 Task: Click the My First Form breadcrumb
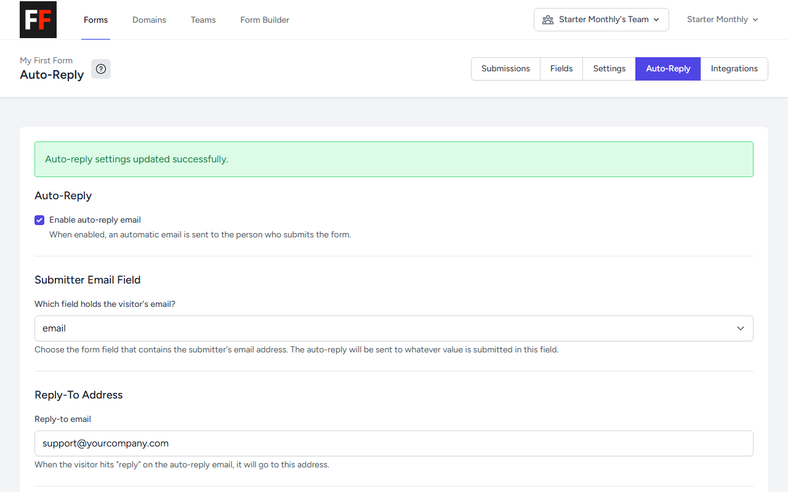coord(46,60)
